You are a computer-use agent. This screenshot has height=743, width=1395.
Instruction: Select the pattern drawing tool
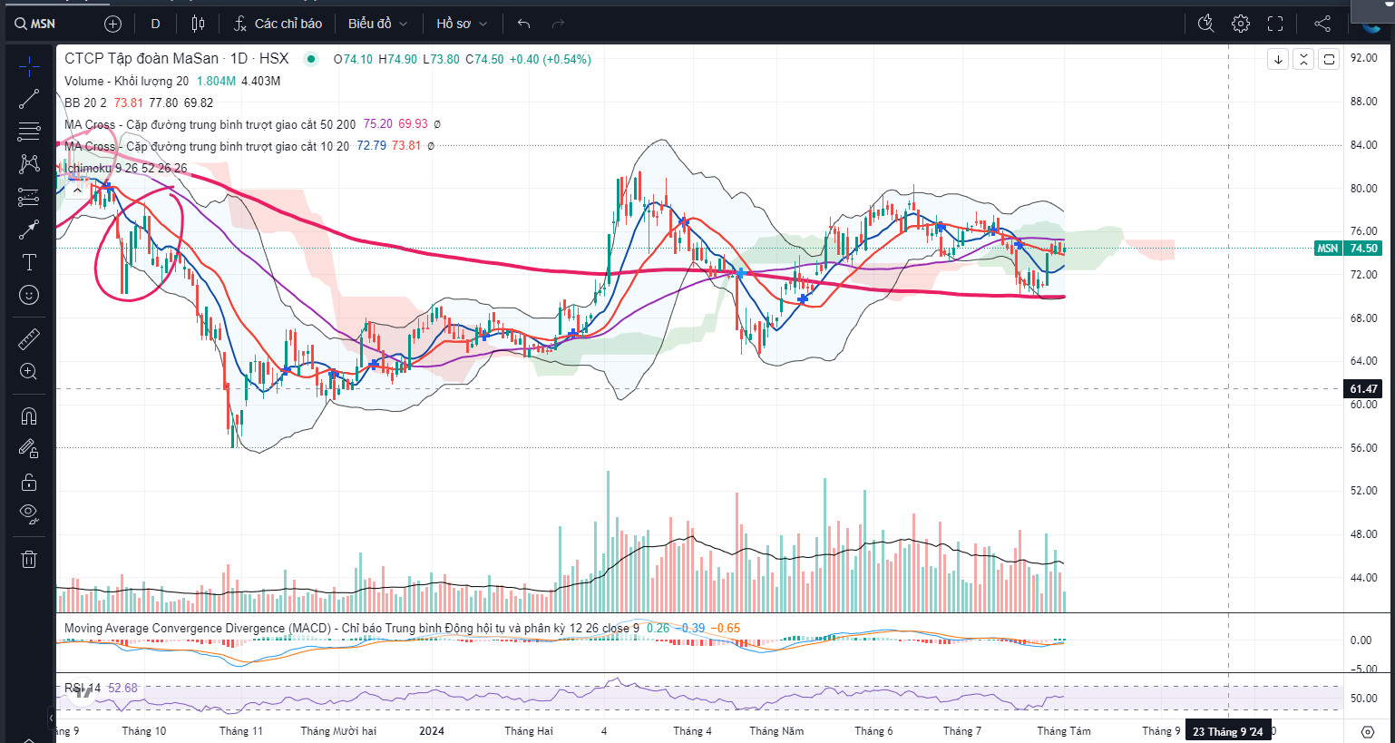29,164
